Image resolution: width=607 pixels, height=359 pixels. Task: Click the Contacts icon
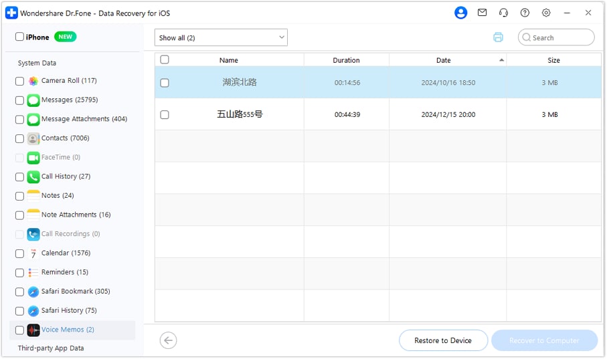[33, 138]
